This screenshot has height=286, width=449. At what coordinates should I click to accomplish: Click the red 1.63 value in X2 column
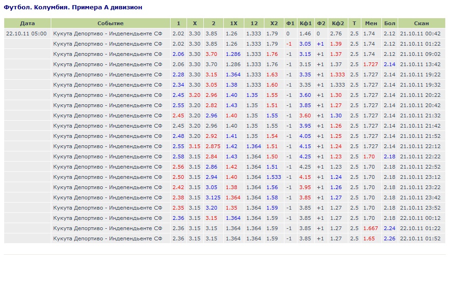(272, 75)
